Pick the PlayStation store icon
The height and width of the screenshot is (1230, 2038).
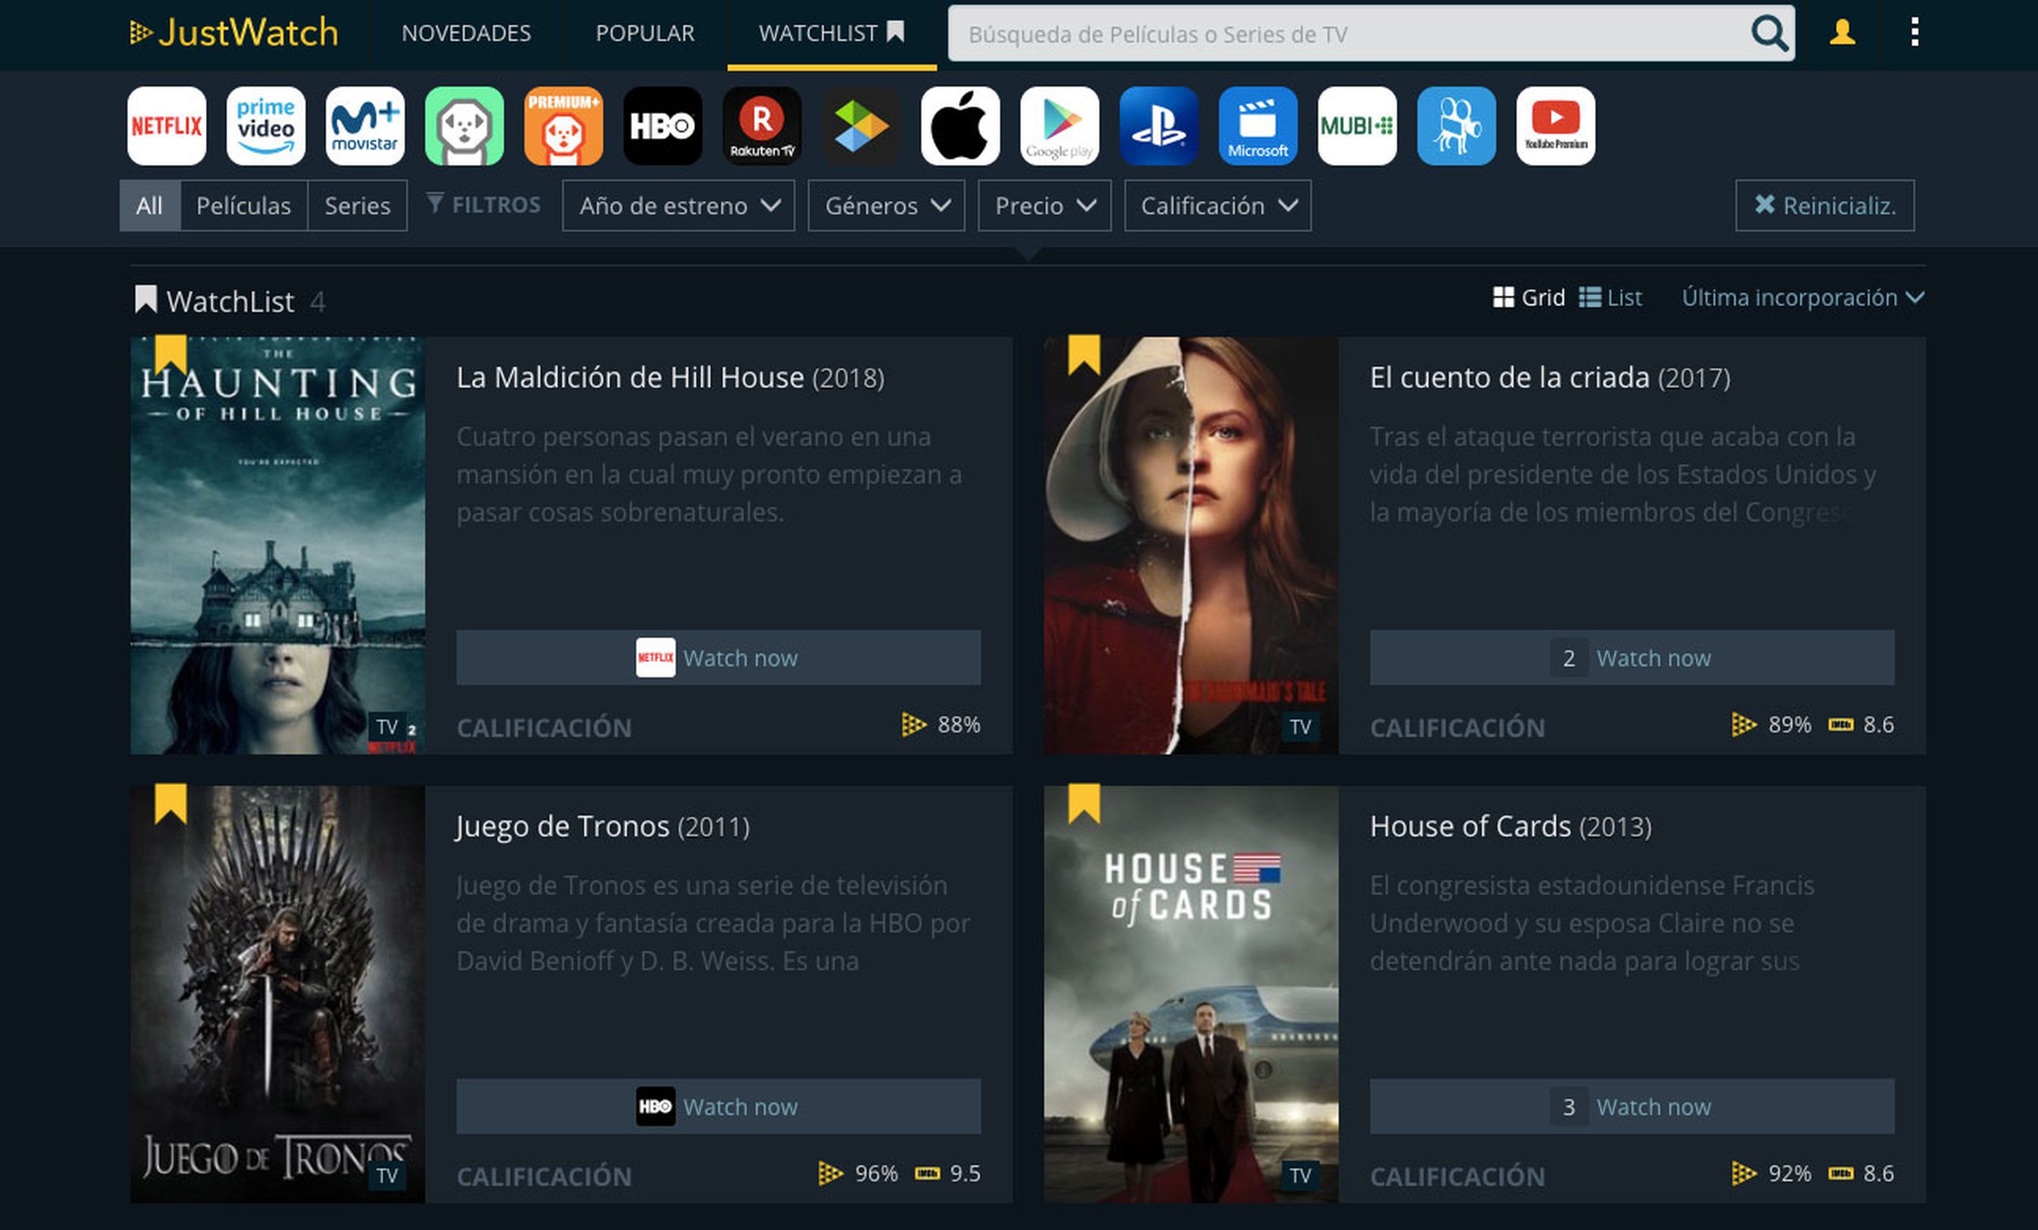[x=1158, y=126]
